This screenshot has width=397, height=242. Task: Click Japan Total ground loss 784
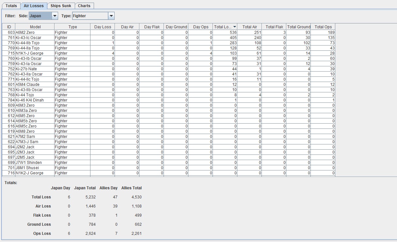pyautogui.click(x=92, y=224)
